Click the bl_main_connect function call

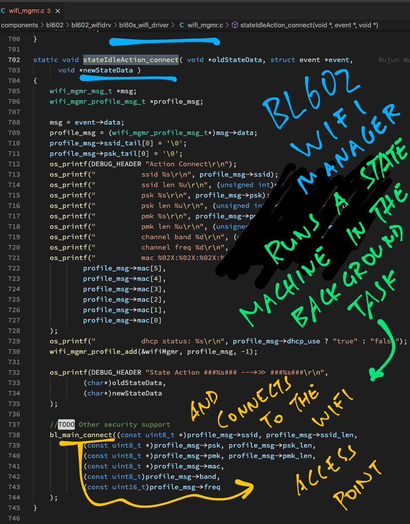81,435
